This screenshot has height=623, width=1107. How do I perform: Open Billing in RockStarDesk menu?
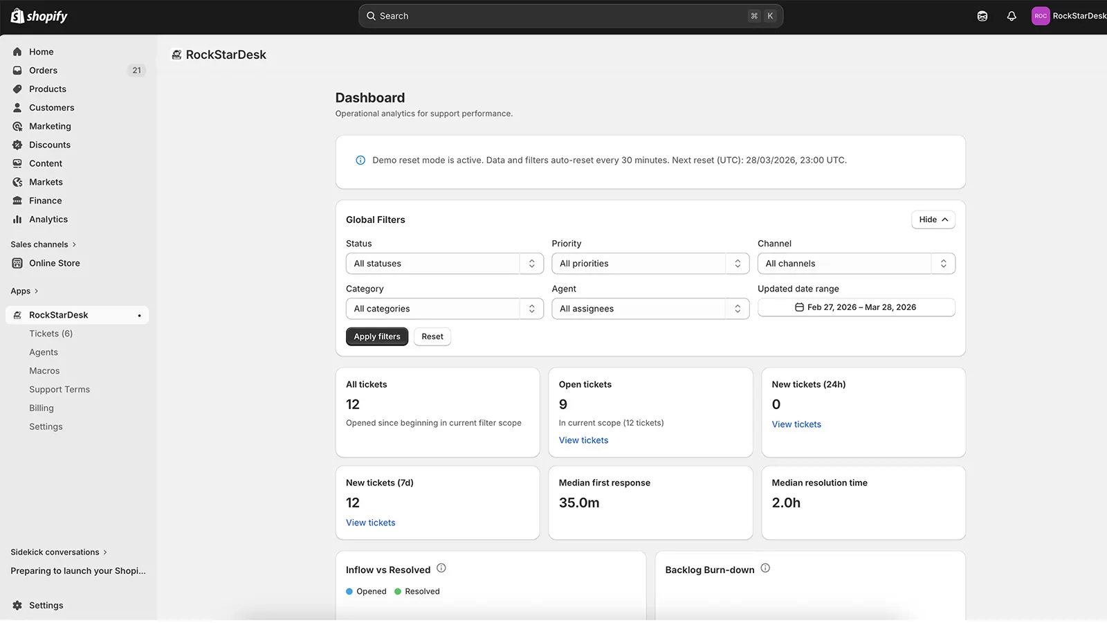(x=42, y=408)
